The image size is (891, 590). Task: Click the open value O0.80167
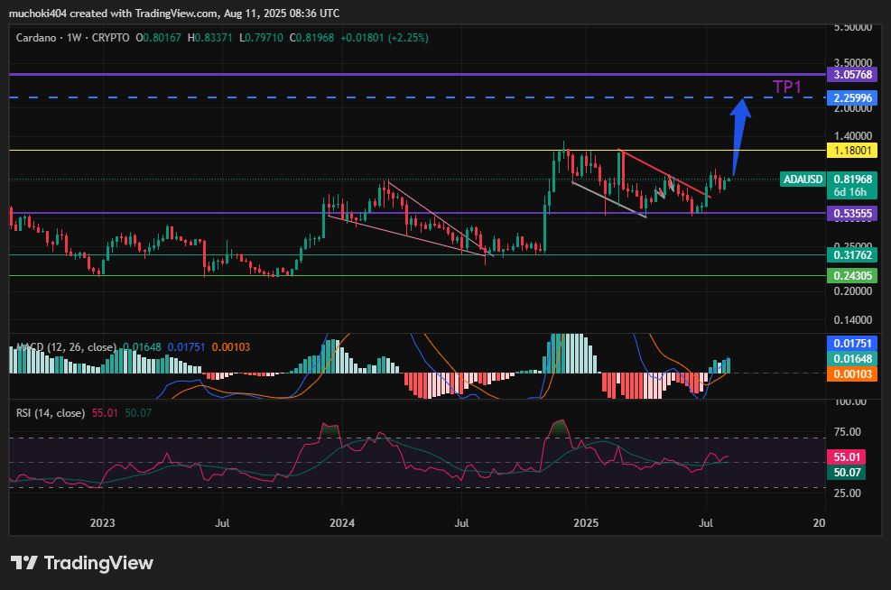coord(159,38)
